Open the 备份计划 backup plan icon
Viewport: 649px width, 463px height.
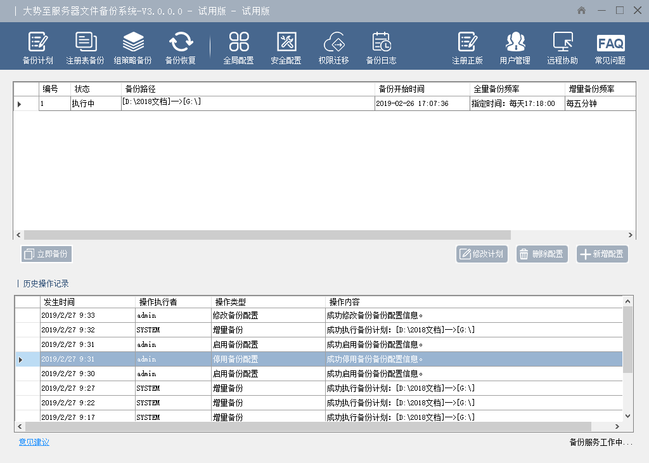37,48
